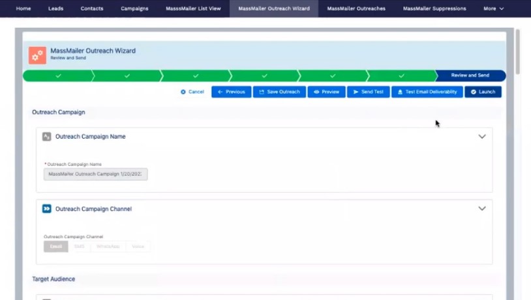Screen dimensions: 531x300
Task: Click the third completed checkmark progress step
Action: point(195,76)
